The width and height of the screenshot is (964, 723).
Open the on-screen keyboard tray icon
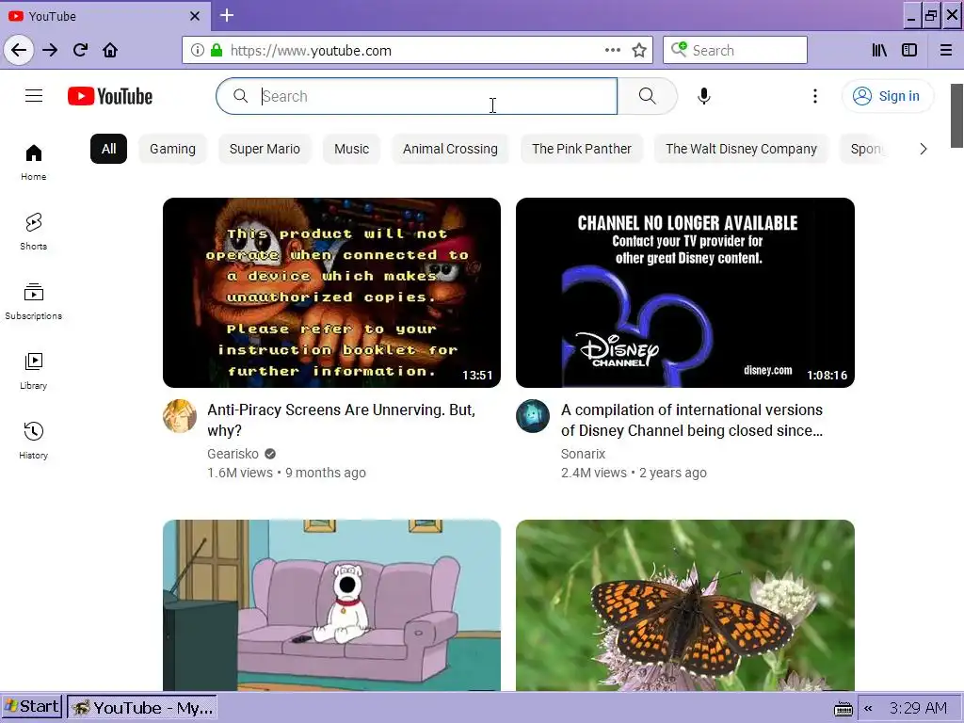[843, 709]
